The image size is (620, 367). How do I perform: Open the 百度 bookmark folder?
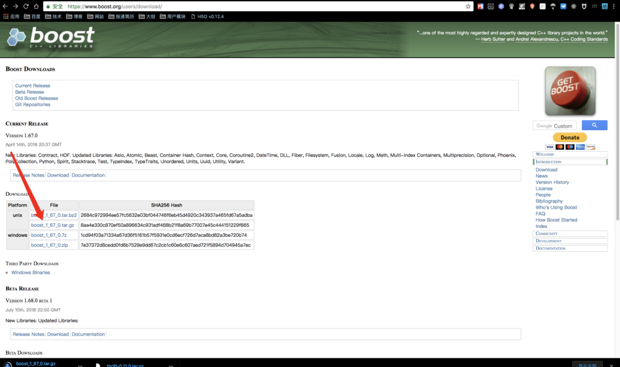click(32, 17)
